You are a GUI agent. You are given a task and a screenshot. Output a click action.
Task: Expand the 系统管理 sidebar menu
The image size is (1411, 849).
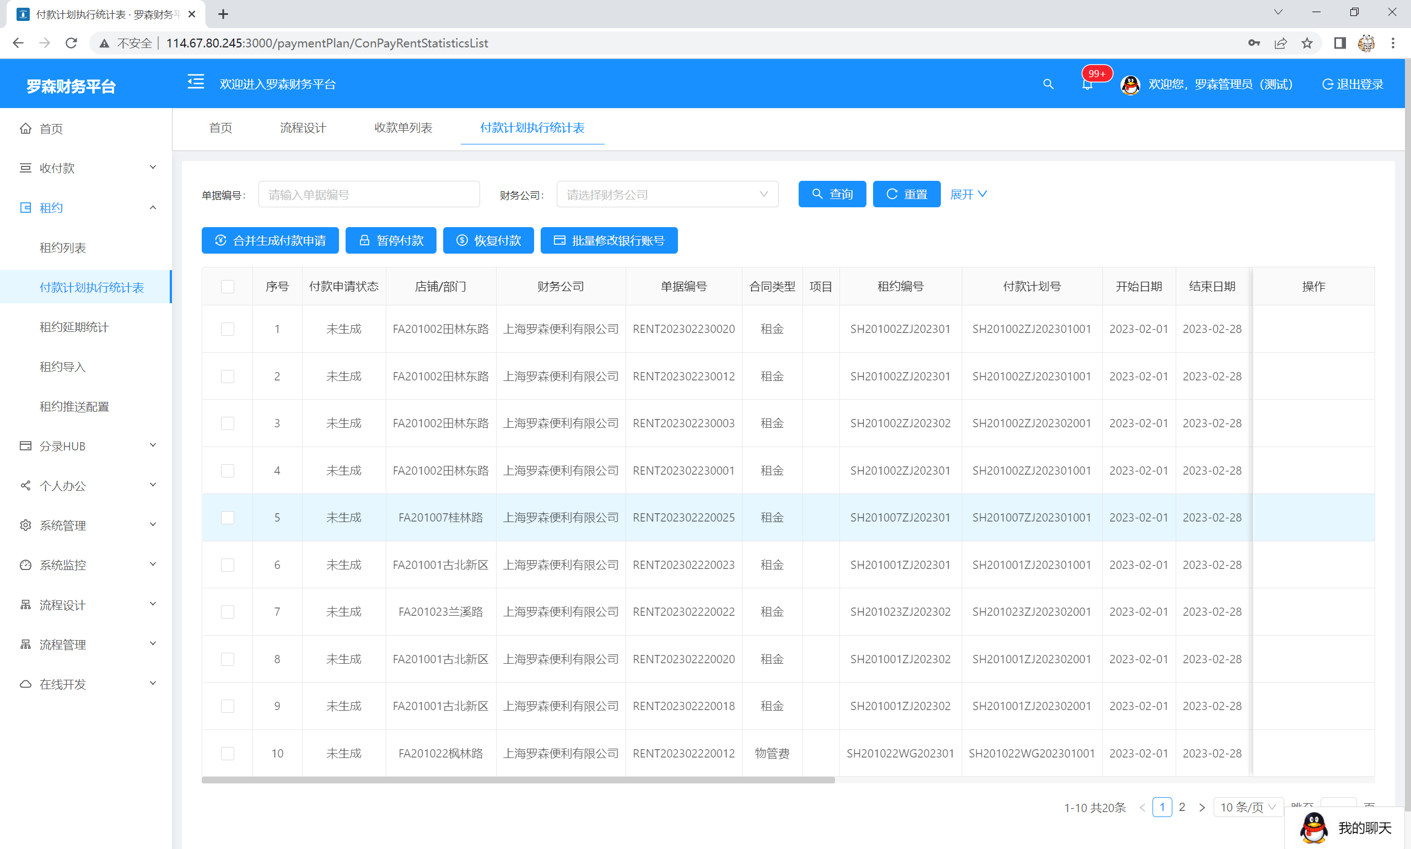86,526
